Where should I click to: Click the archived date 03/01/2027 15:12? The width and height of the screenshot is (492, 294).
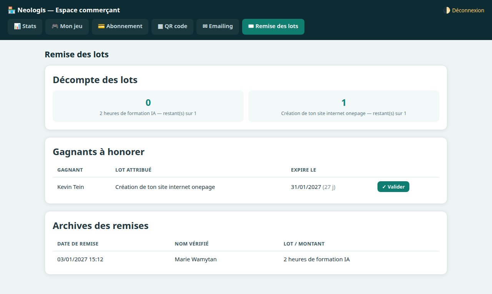tap(80, 259)
